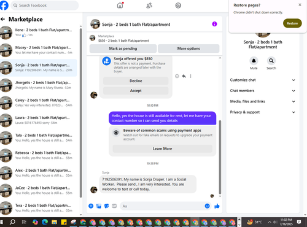The image size is (307, 227).
Task: Open Jhorgelis conversation in list
Action: [39, 85]
